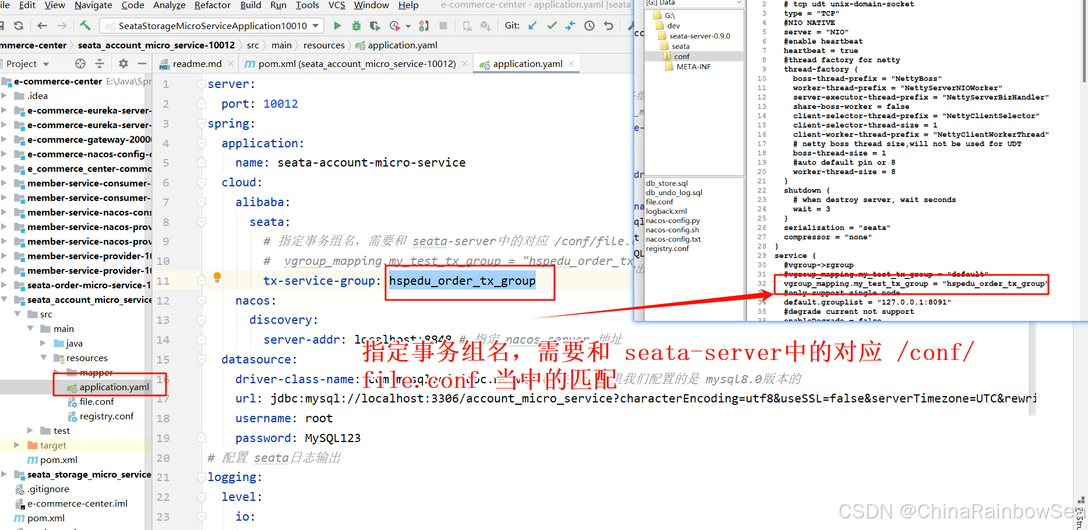Start Debug with the bug icon
The image size is (1088, 530).
coord(356,26)
